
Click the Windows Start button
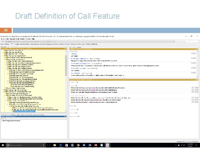(3, 145)
